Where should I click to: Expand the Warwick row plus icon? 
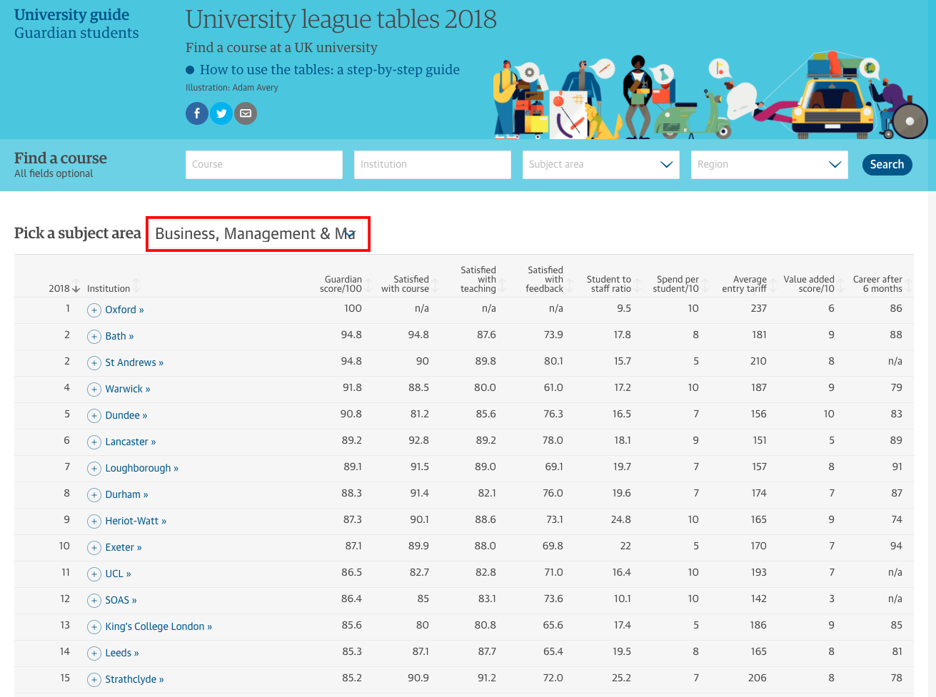(x=94, y=390)
